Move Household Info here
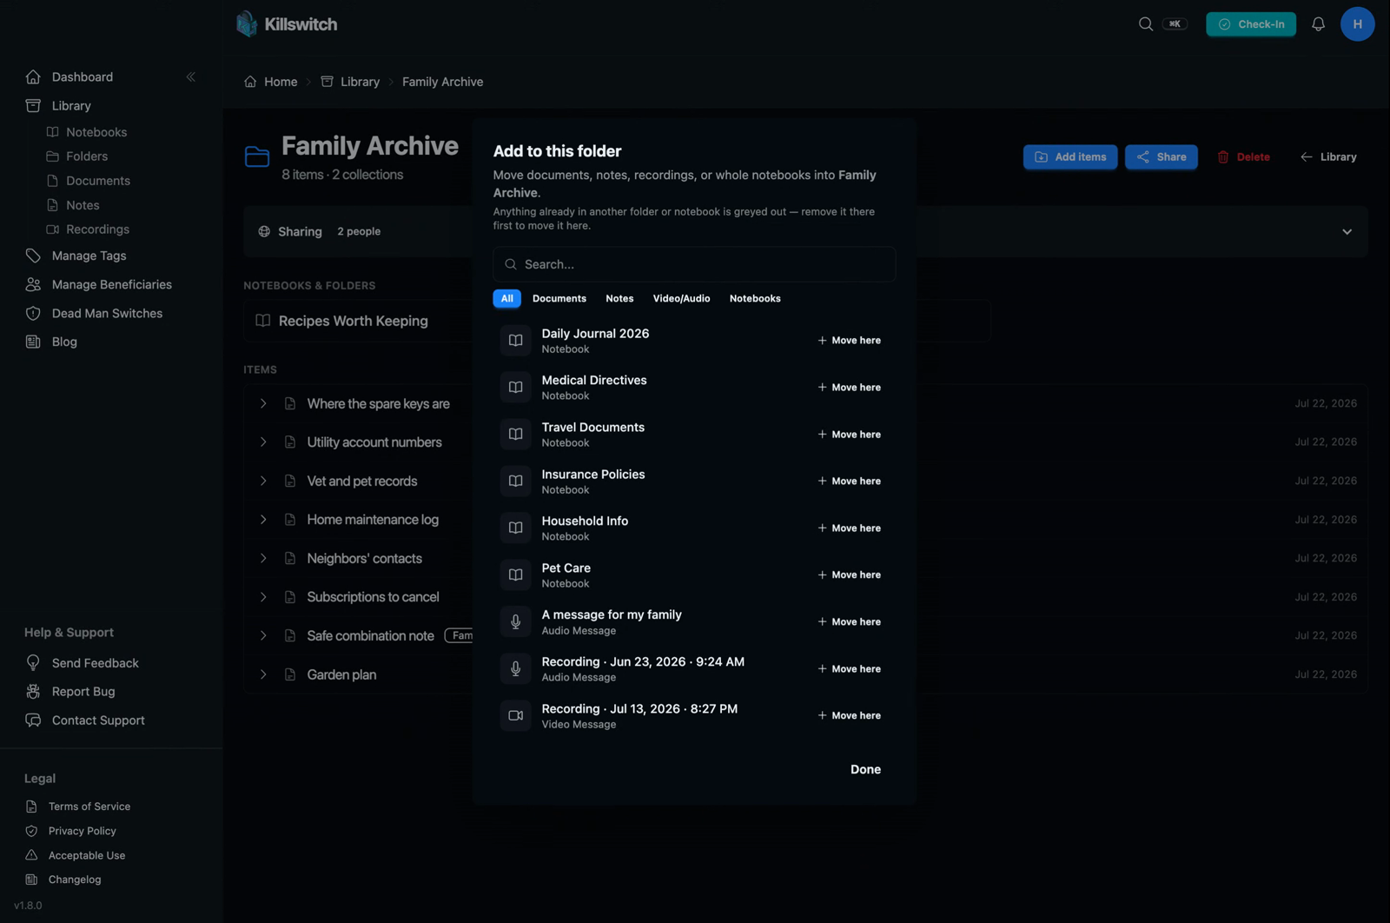This screenshot has width=1390, height=923. click(x=849, y=528)
